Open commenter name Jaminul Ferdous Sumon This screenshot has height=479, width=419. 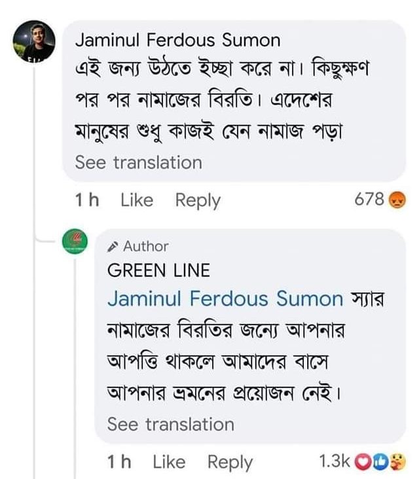click(x=177, y=40)
